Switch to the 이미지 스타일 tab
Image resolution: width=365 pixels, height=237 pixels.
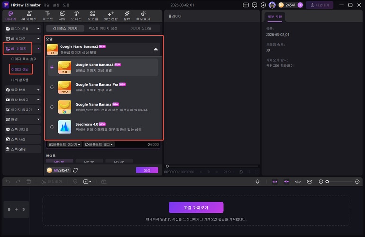(141, 28)
